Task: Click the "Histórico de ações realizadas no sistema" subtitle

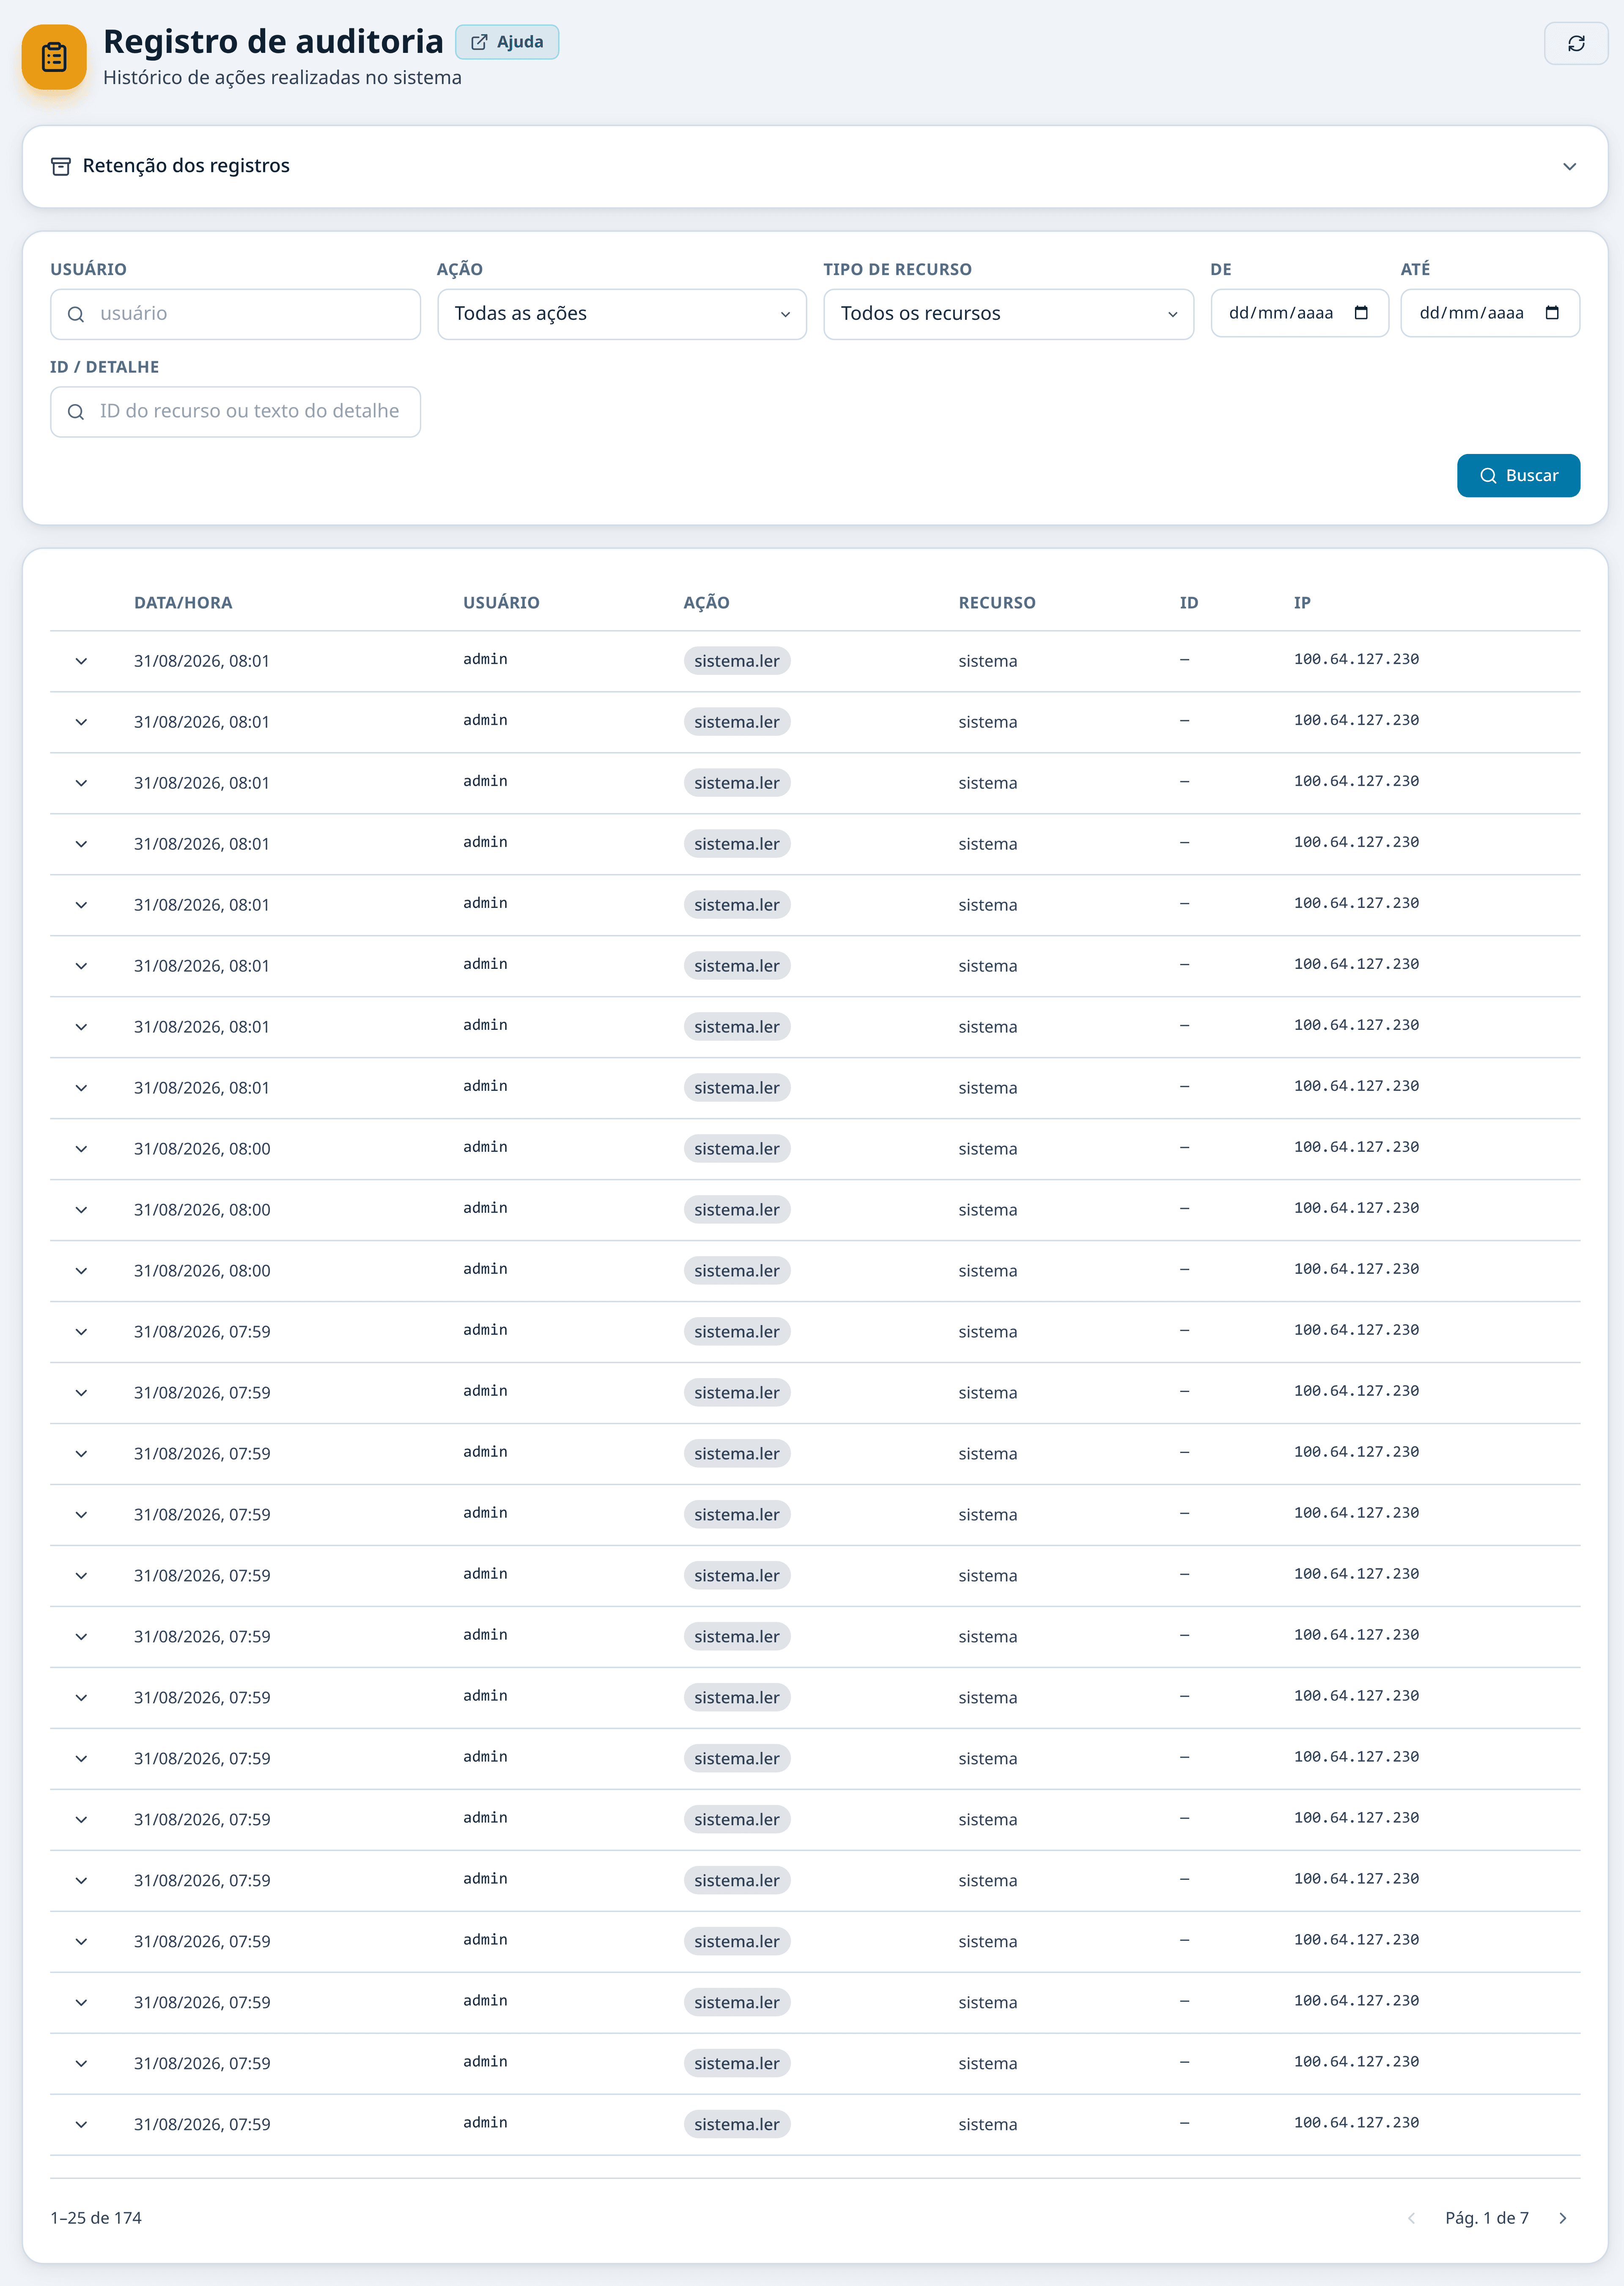Action: [x=282, y=78]
